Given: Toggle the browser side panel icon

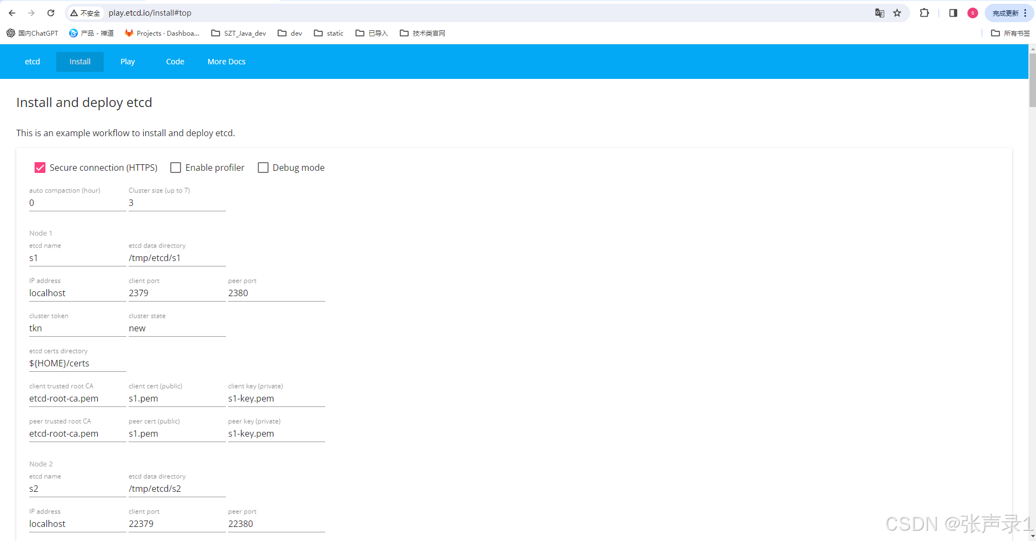Looking at the screenshot, I should point(953,13).
